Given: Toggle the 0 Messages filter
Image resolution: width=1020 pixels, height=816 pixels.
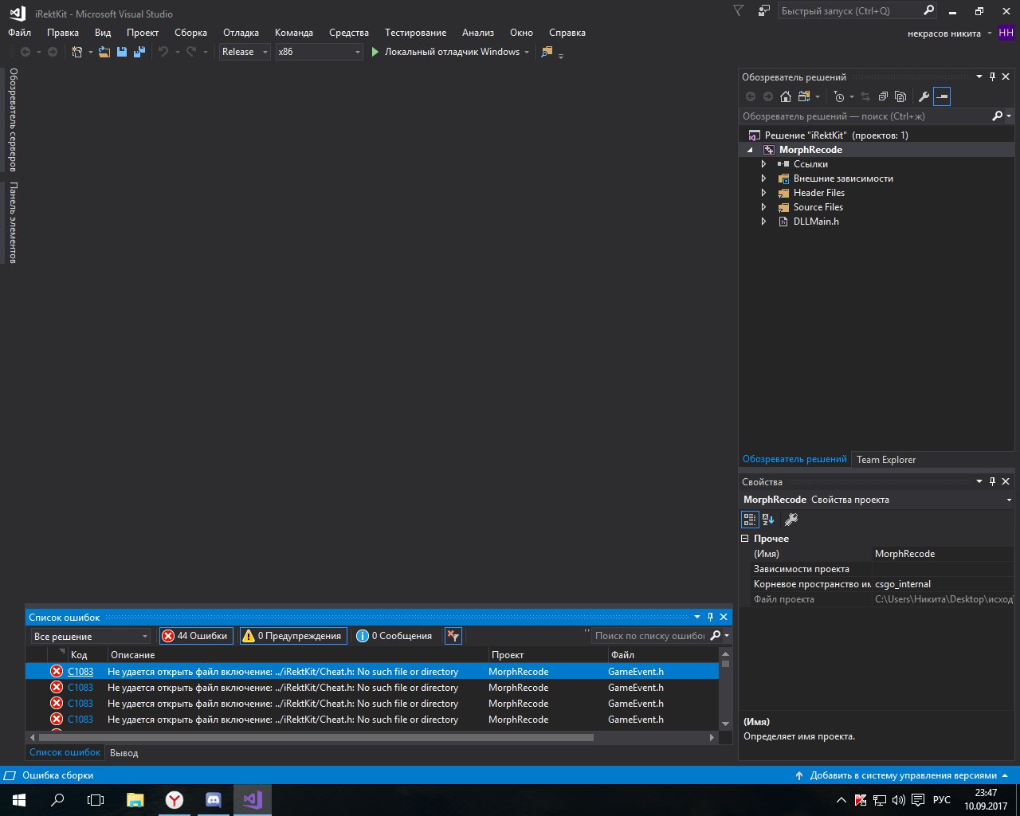Looking at the screenshot, I should click(x=394, y=636).
